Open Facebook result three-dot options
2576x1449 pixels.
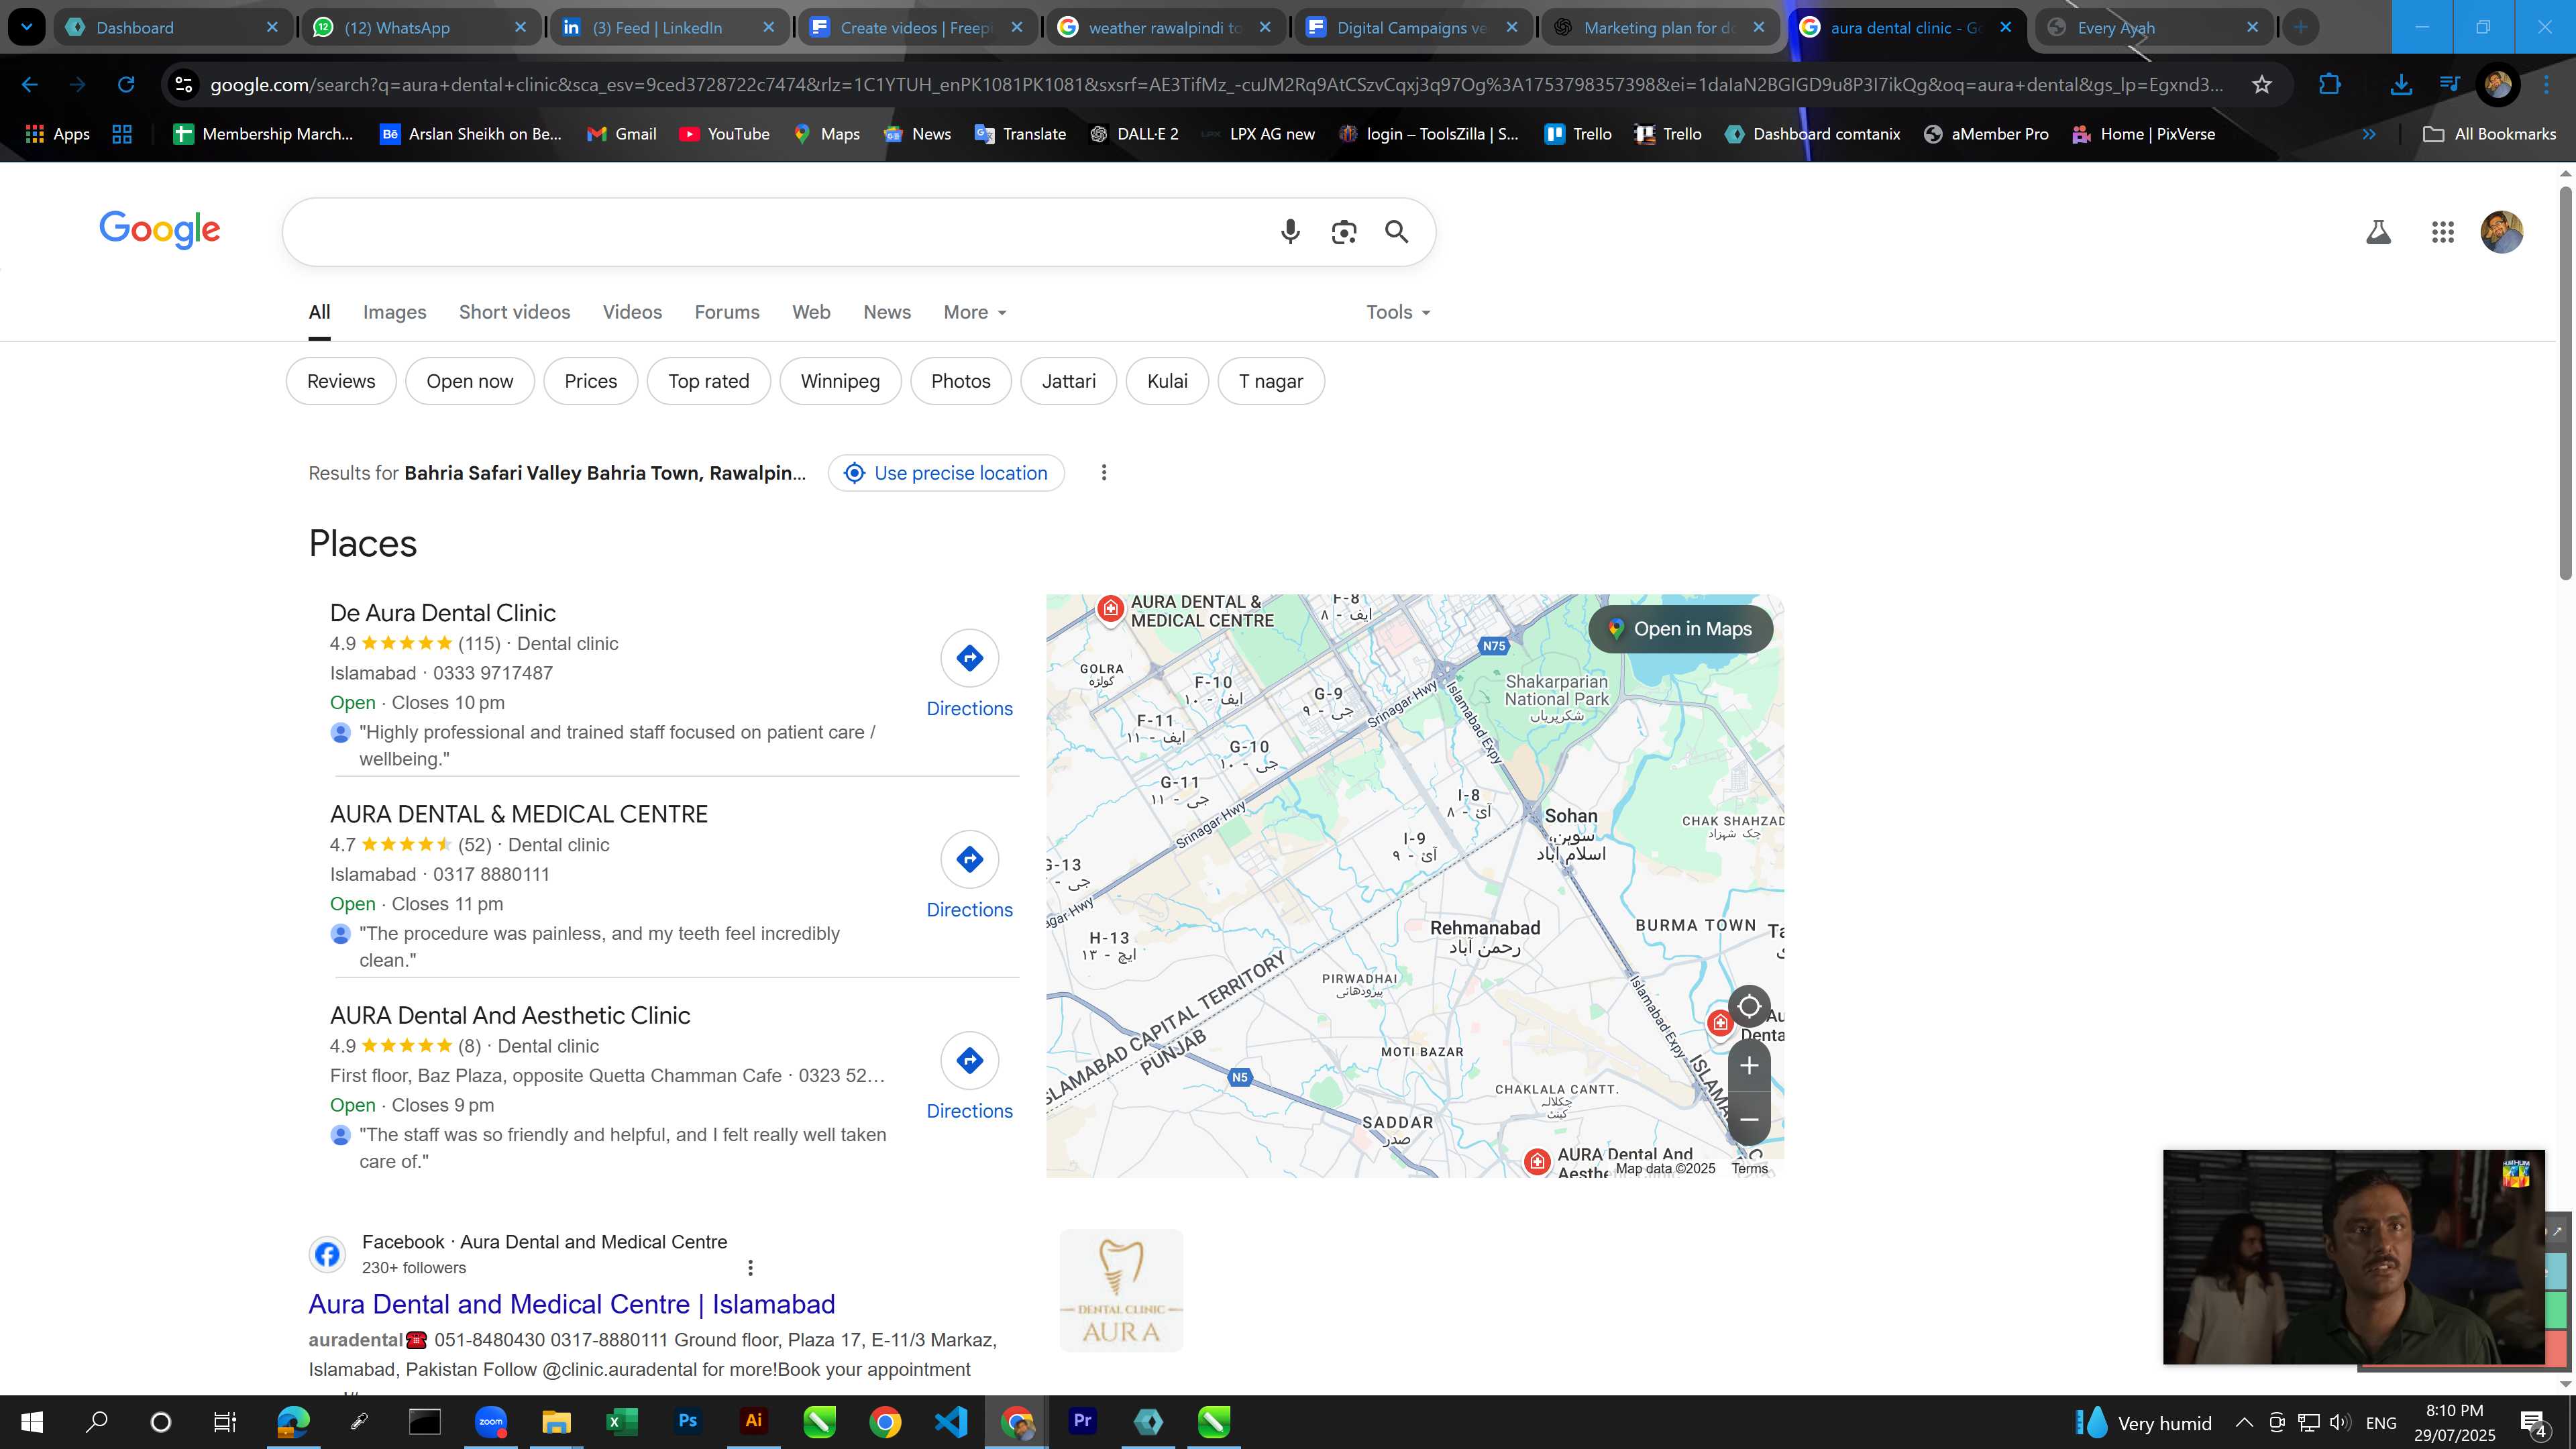750,1268
